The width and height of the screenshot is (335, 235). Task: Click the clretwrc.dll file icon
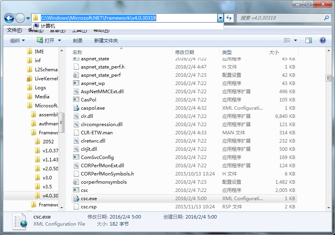76,141
